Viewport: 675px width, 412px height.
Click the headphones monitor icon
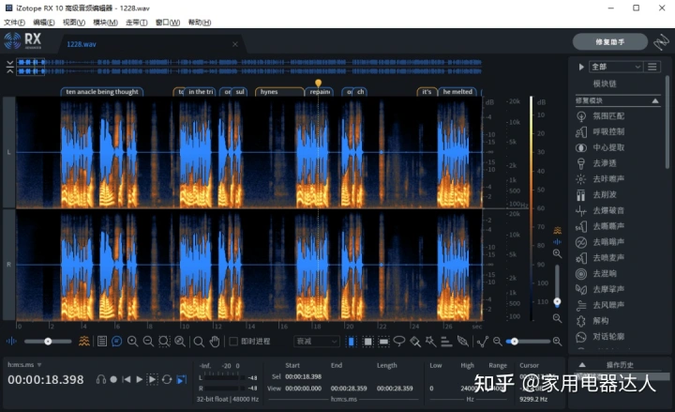[101, 379]
